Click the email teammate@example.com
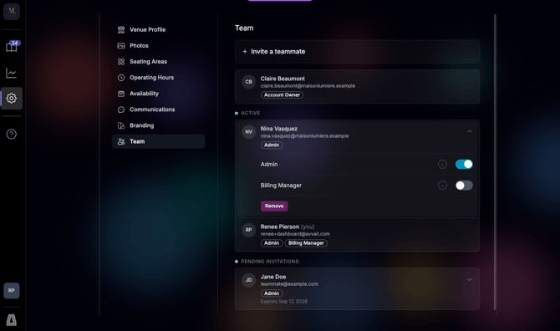Screen dimensions: 560x331 pyautogui.click(x=289, y=284)
